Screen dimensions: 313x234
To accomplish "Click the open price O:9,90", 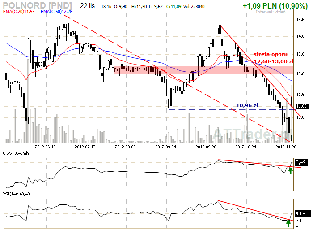I will point(121,7).
